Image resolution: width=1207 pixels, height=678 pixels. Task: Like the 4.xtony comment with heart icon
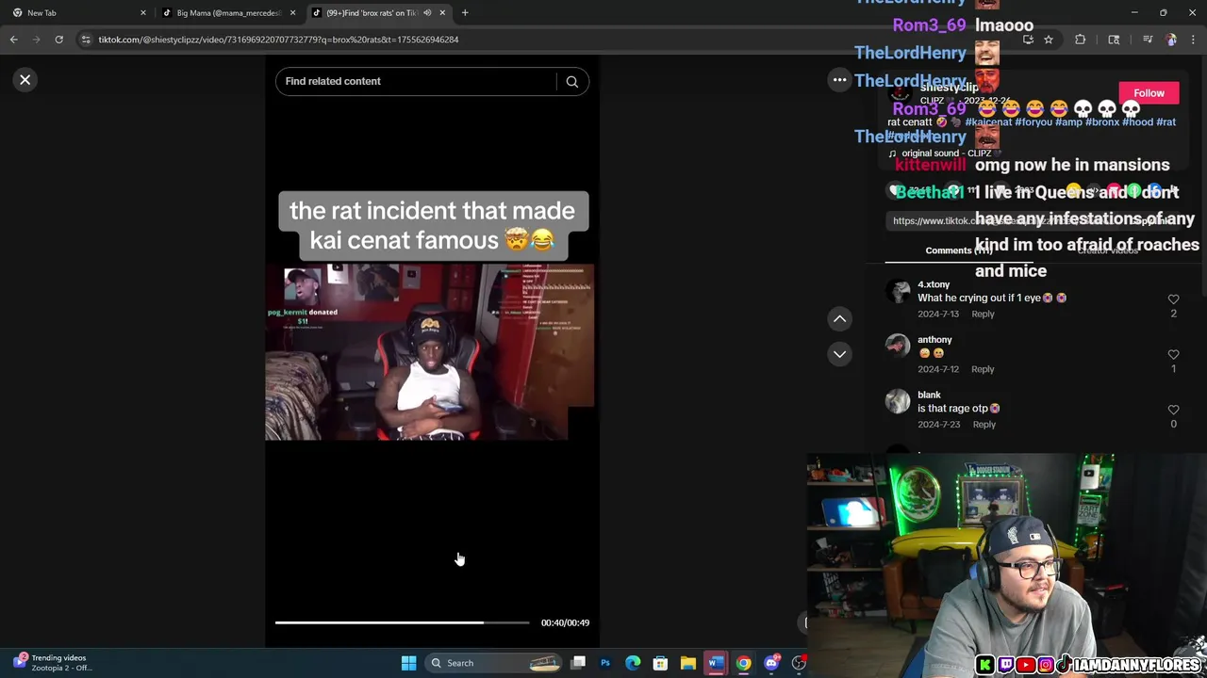pyautogui.click(x=1173, y=299)
